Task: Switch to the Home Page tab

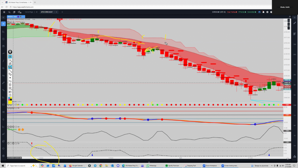Action: 29,12
